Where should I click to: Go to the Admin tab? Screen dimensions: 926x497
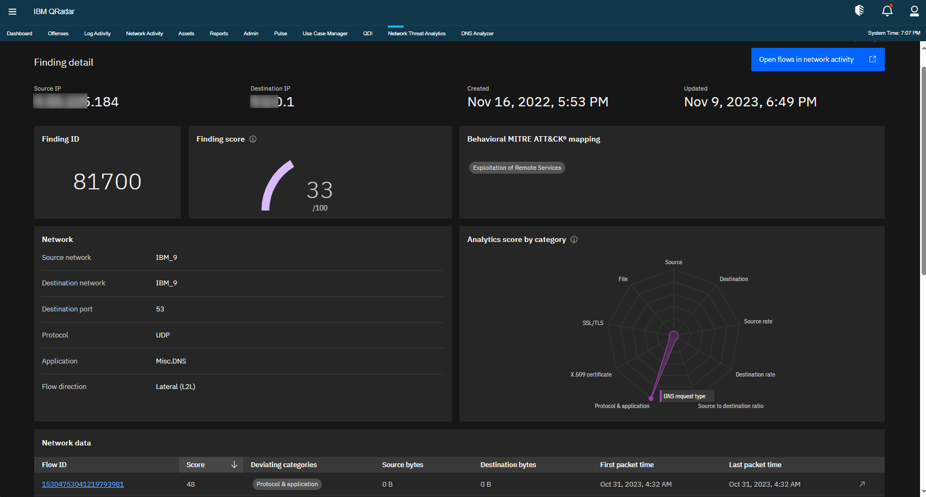pos(251,33)
